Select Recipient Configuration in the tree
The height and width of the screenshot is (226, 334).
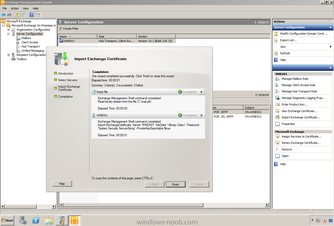pyautogui.click(x=31, y=55)
